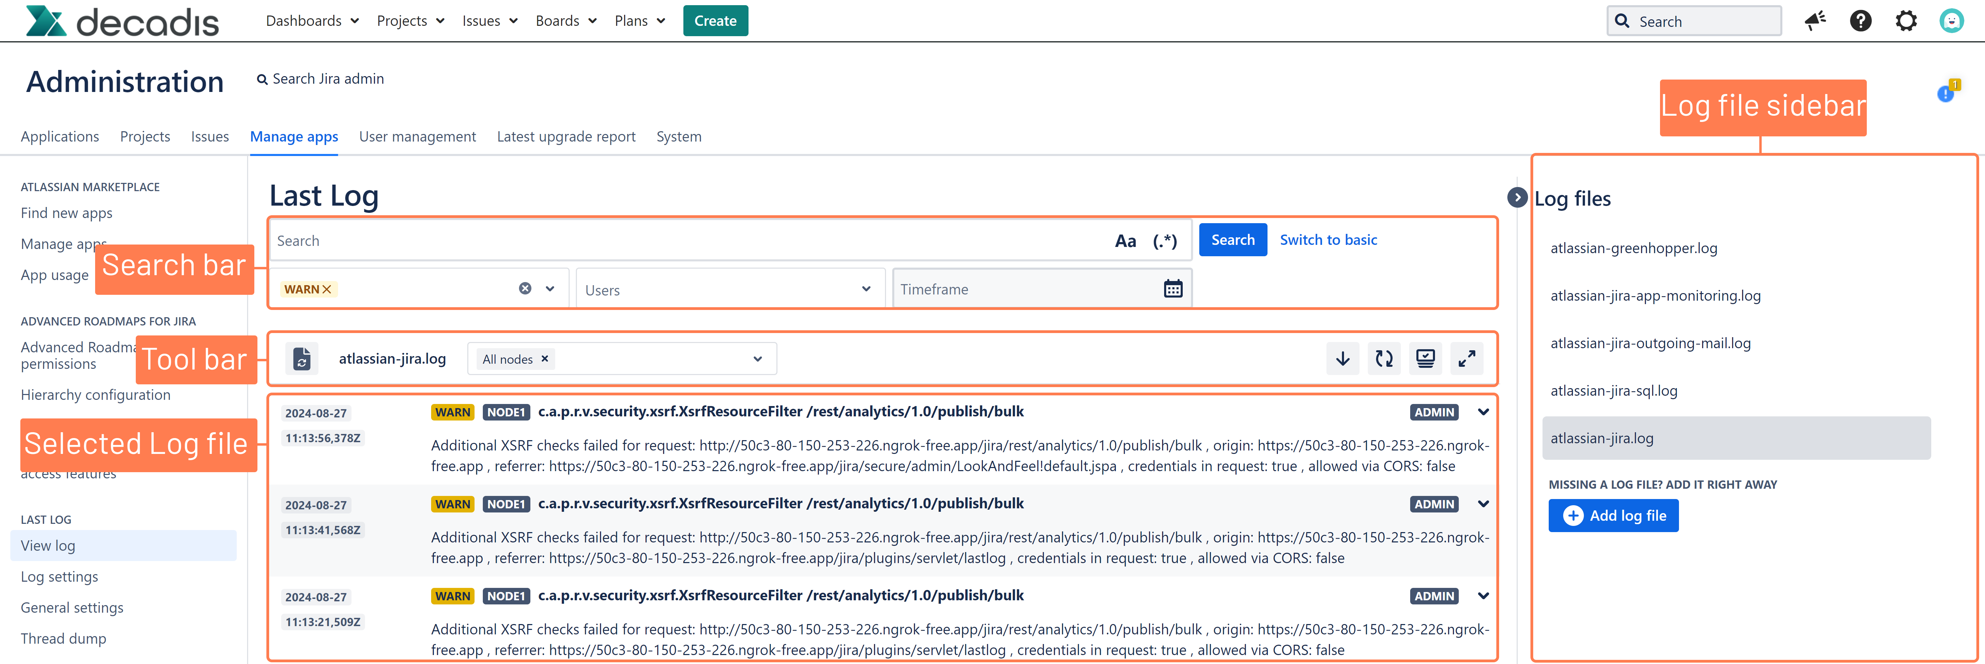Screen dimensions: 1985x664
Task: Open the Jira settings gear
Action: (x=1906, y=21)
